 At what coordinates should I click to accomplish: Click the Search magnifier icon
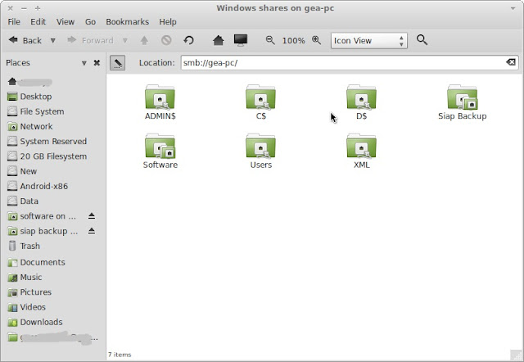tap(422, 40)
